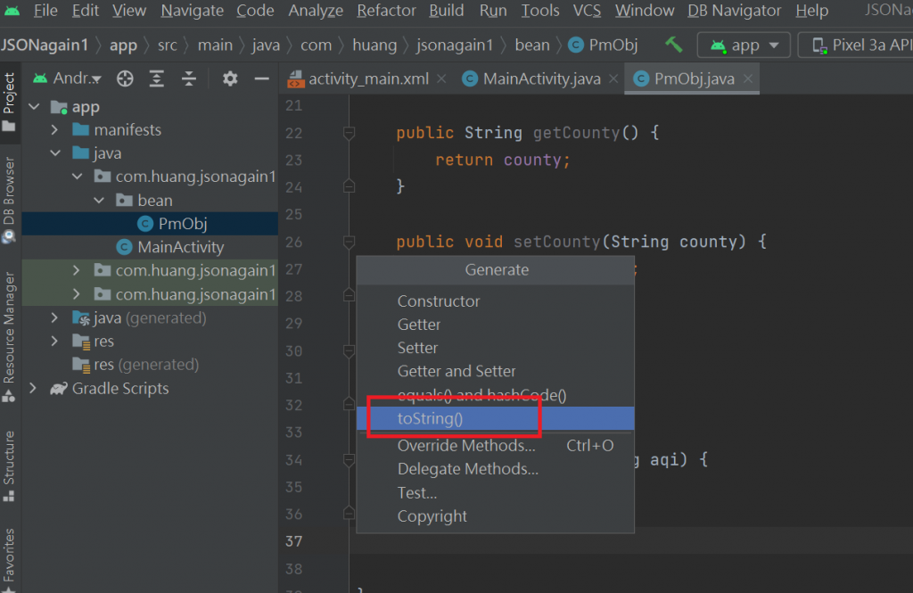Collapse the app module node

(35, 107)
